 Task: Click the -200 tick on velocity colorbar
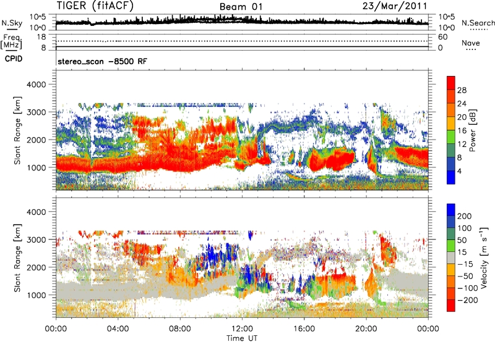[467, 300]
